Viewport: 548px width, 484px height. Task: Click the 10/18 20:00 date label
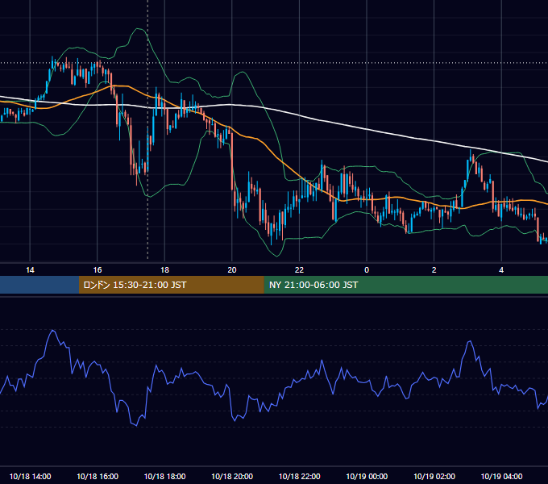point(232,476)
